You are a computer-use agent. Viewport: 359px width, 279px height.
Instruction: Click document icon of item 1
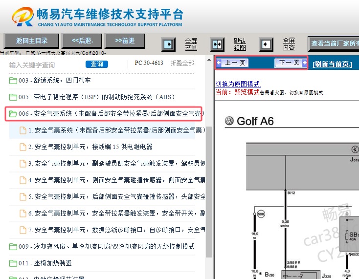pyautogui.click(x=23, y=130)
